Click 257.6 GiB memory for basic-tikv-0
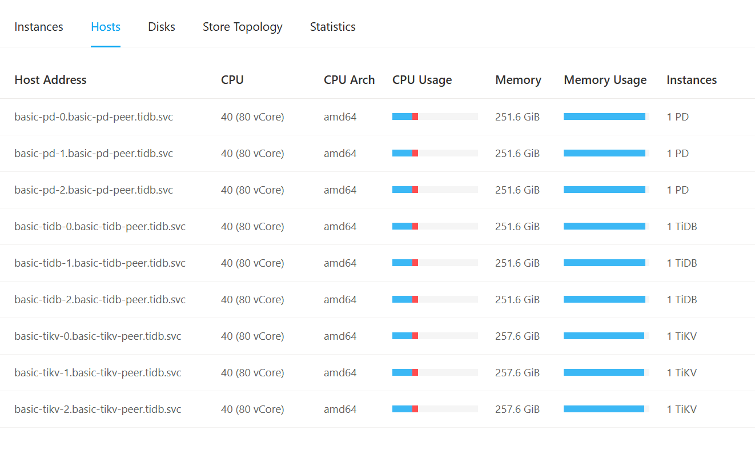Image resolution: width=755 pixels, height=454 pixels. [x=517, y=336]
